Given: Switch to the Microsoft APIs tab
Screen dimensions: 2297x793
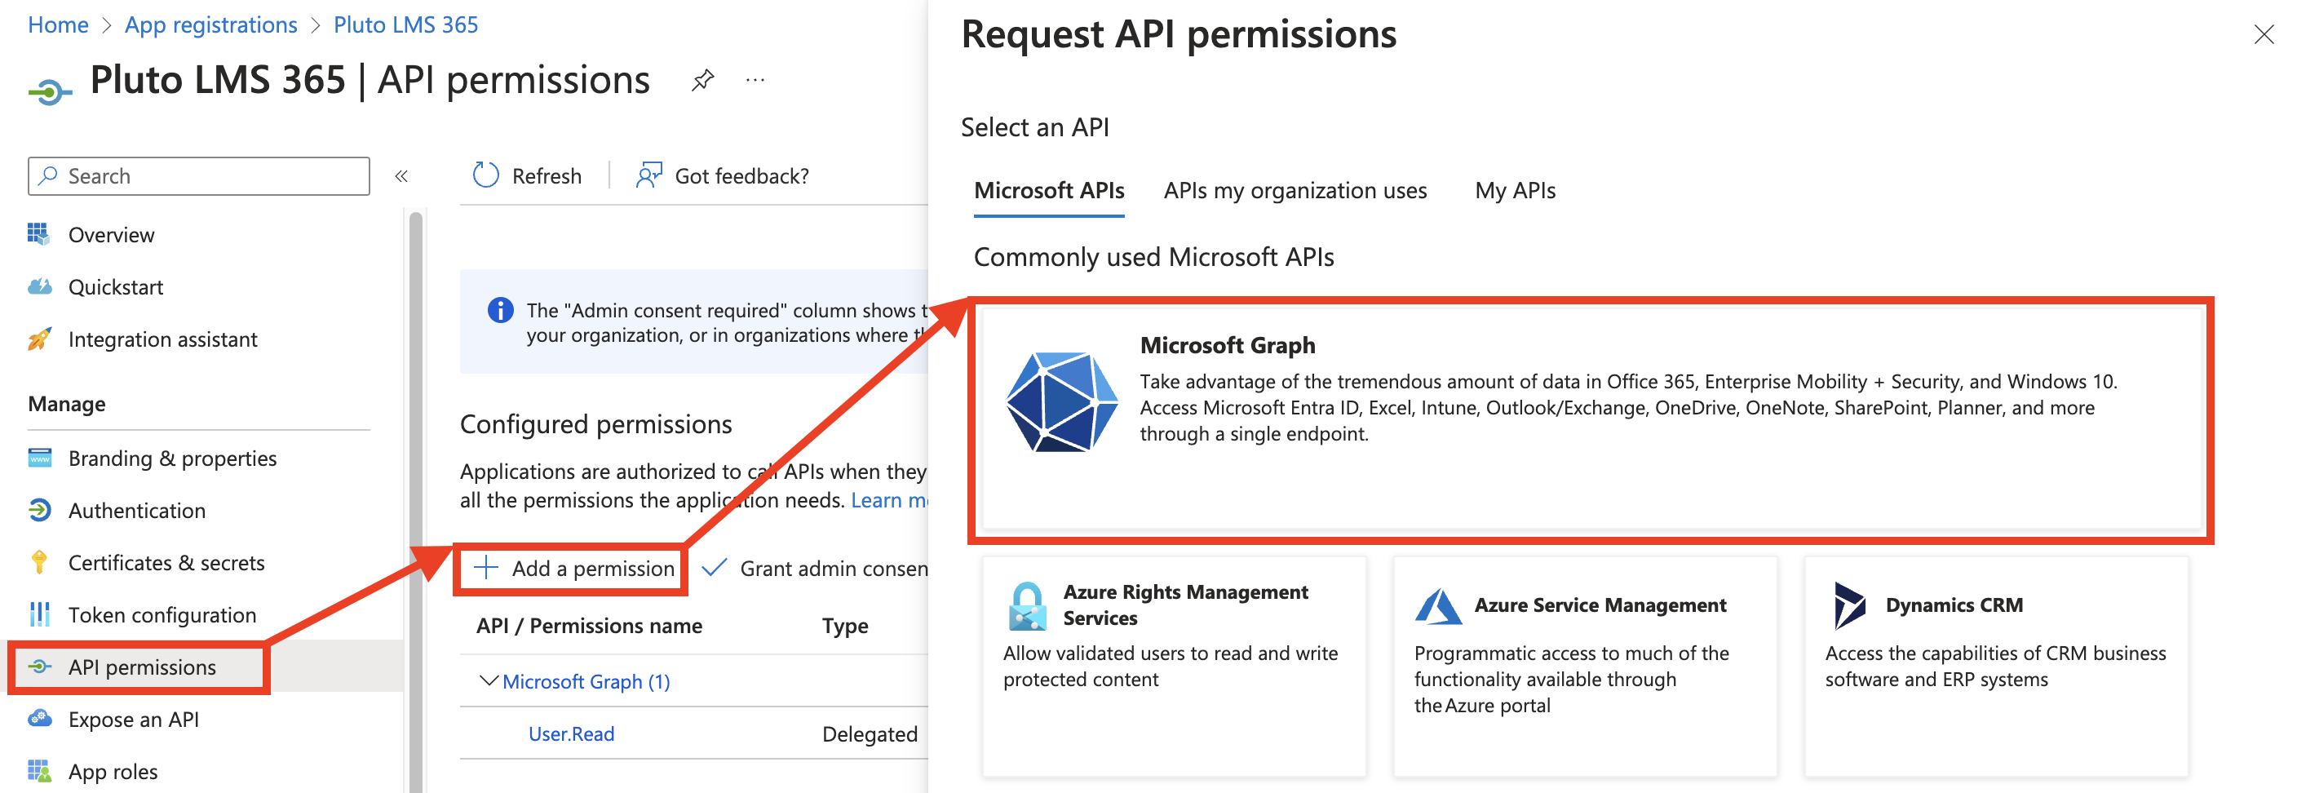Looking at the screenshot, I should pos(1049,191).
